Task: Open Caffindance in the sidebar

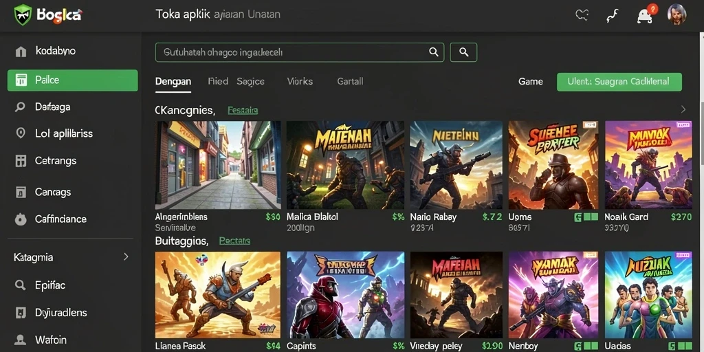Action: point(60,219)
